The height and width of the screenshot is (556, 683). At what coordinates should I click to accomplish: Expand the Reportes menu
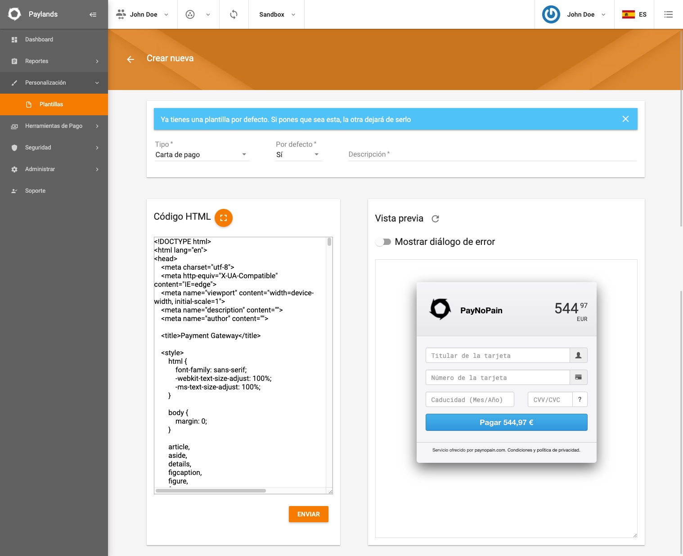(x=54, y=61)
